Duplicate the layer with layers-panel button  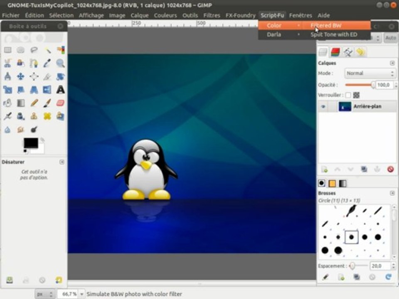point(364,169)
